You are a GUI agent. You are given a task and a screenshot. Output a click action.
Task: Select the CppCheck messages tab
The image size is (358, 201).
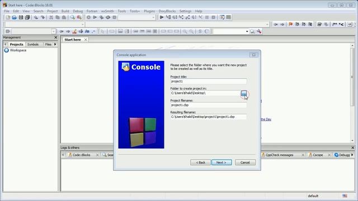pyautogui.click(x=279, y=155)
